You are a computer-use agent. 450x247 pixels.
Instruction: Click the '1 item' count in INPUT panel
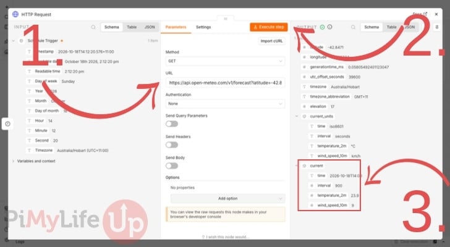[153, 41]
